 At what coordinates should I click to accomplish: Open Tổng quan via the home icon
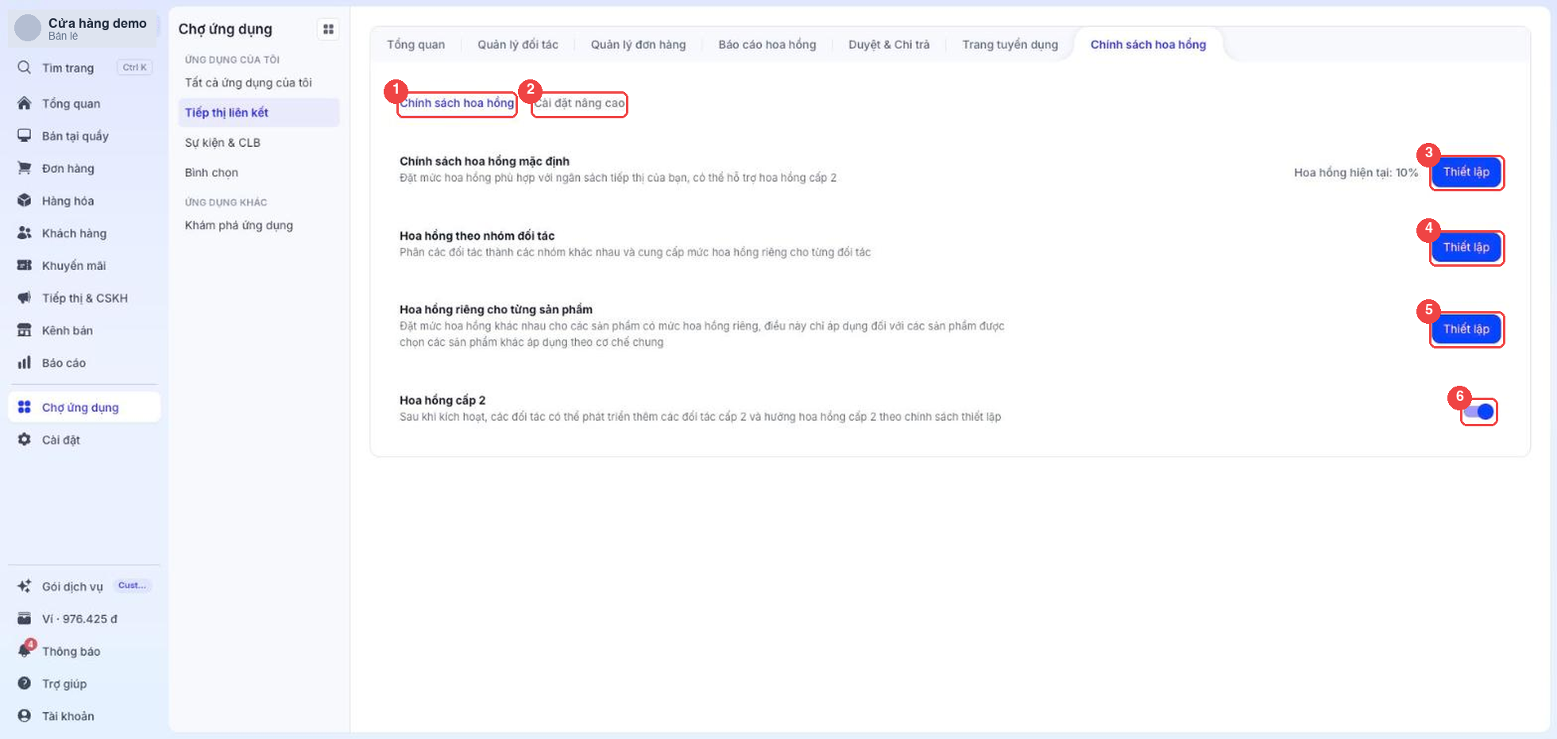coord(25,103)
